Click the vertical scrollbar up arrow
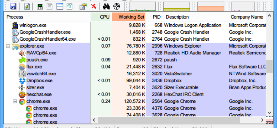This screenshot has width=277, height=128. 269,16
